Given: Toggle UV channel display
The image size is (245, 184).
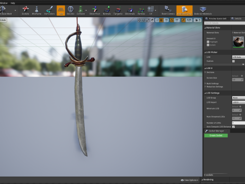Looking at the screenshot, I should [151, 11].
